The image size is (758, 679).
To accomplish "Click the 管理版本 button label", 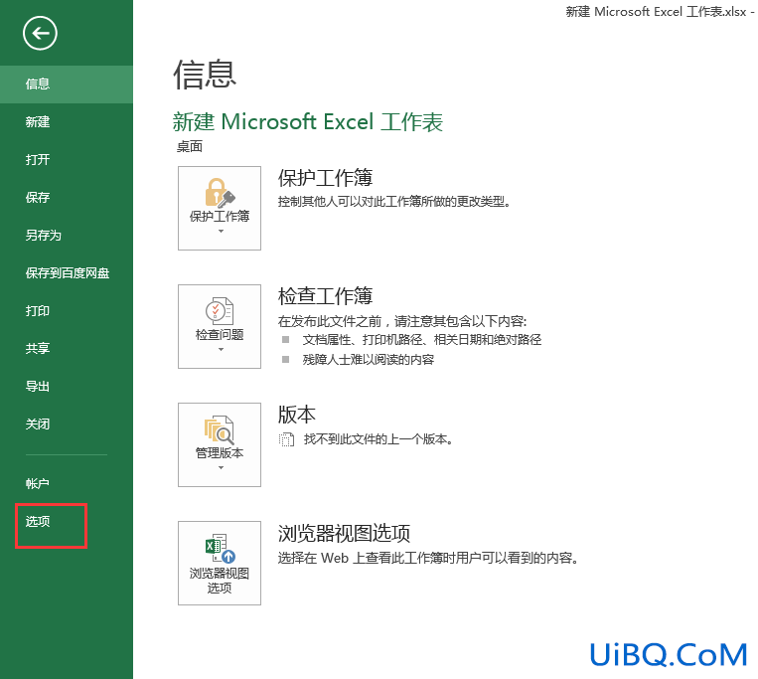I will pyautogui.click(x=220, y=453).
